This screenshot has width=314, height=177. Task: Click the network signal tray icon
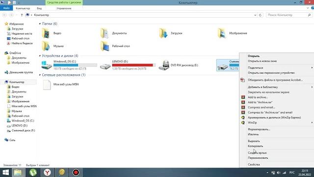pos(285,173)
